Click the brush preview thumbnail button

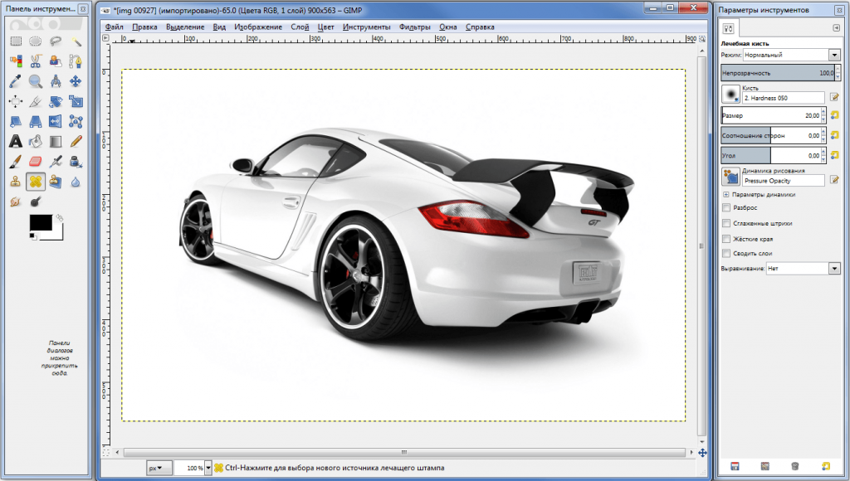click(x=730, y=94)
